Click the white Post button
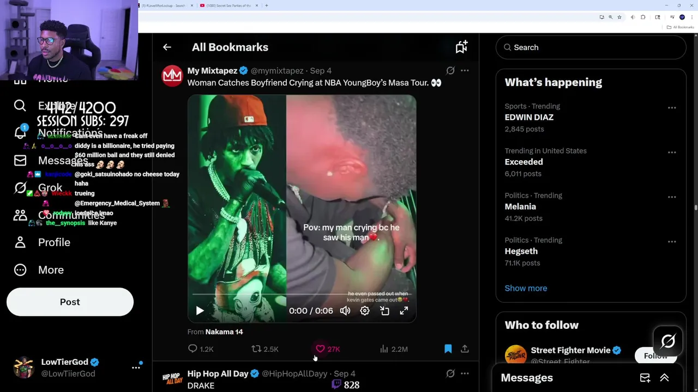698x392 pixels. click(70, 302)
